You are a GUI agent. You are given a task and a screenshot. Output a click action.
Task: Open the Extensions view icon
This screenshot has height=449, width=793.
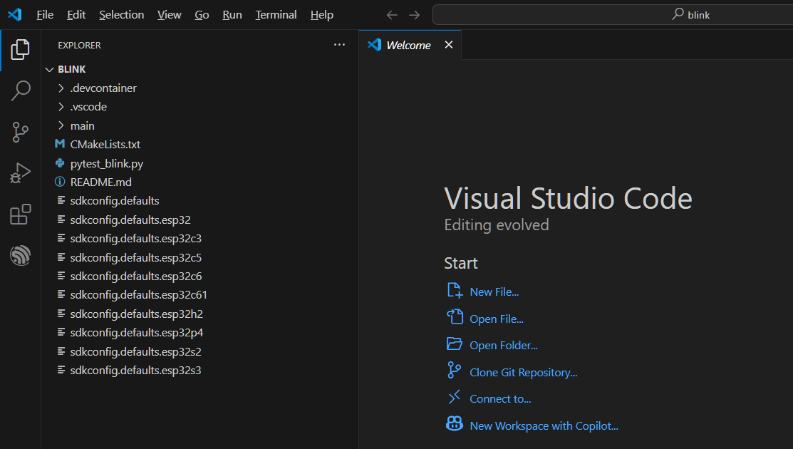point(20,215)
